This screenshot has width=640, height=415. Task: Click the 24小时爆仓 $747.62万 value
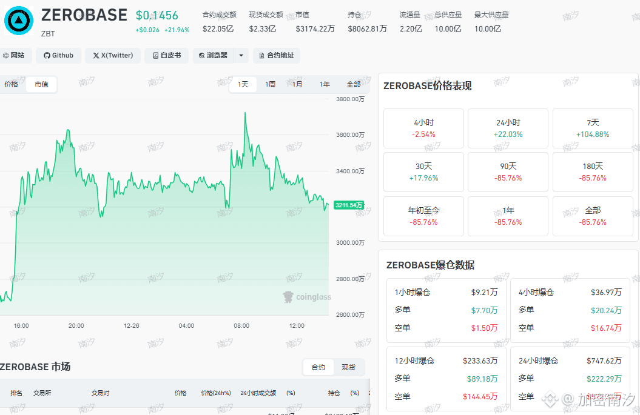604,361
